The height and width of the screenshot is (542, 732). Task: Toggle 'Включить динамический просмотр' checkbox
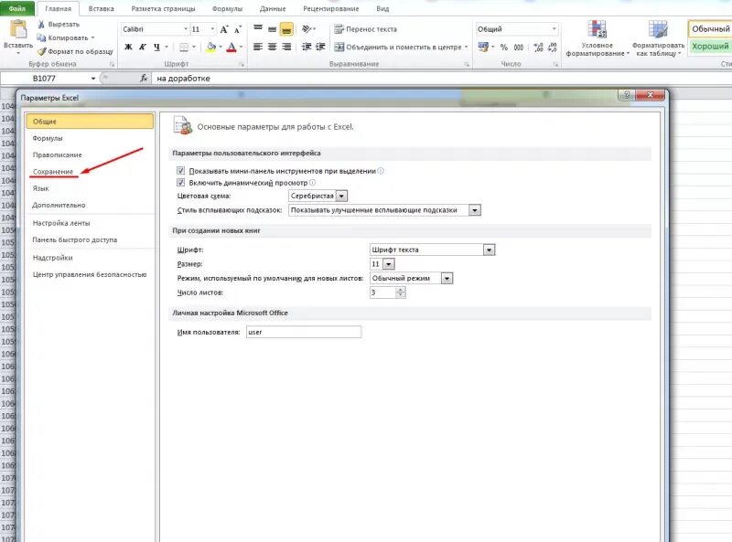point(180,183)
